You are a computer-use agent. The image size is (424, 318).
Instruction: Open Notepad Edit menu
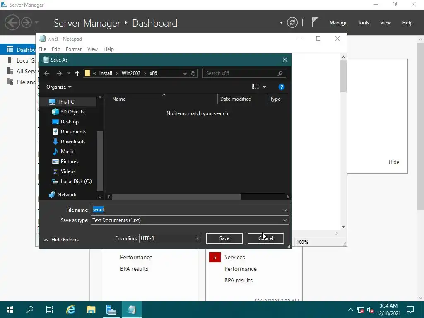tap(56, 49)
